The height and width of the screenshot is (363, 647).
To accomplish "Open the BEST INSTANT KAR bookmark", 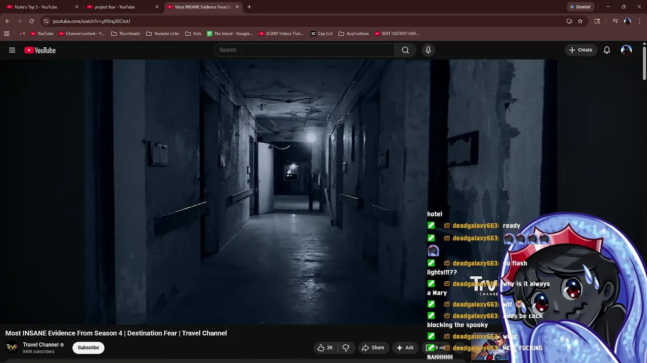I will point(397,34).
